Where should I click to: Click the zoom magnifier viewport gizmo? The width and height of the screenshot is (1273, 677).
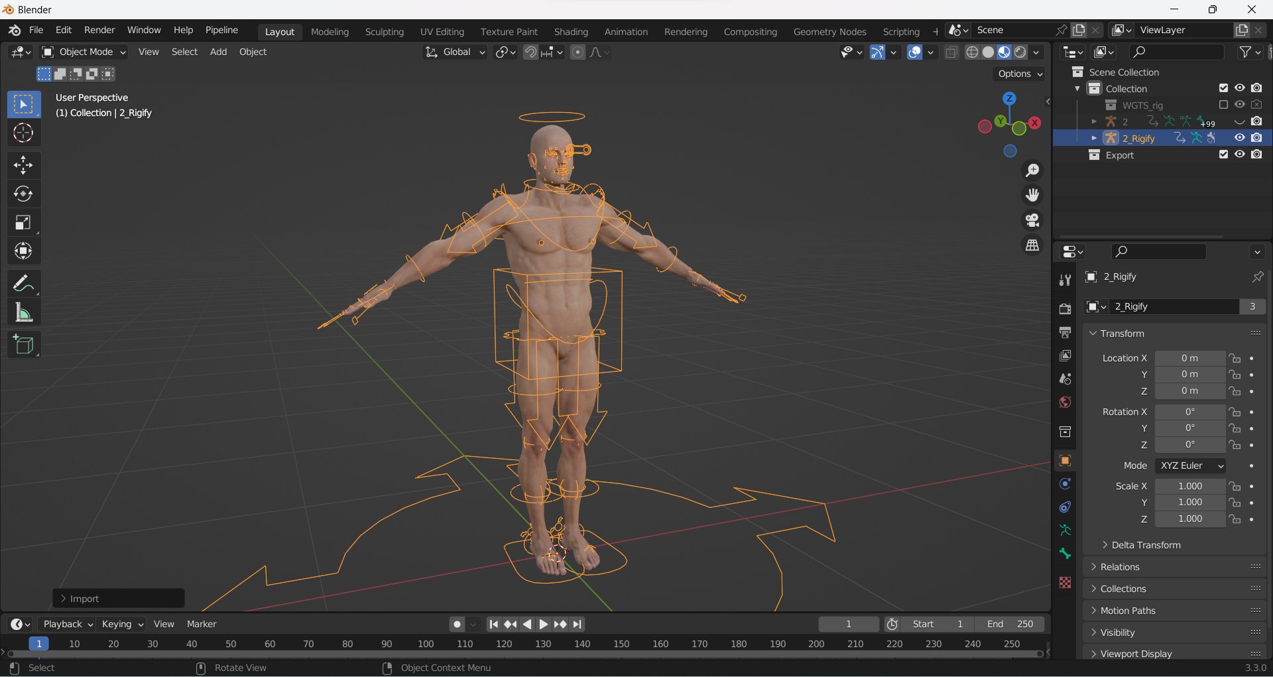coord(1032,170)
